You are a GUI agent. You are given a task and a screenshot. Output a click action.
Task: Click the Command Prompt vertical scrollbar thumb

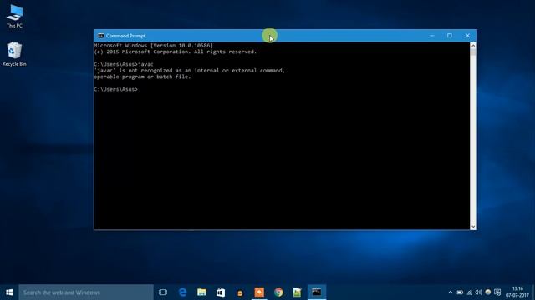click(x=473, y=52)
